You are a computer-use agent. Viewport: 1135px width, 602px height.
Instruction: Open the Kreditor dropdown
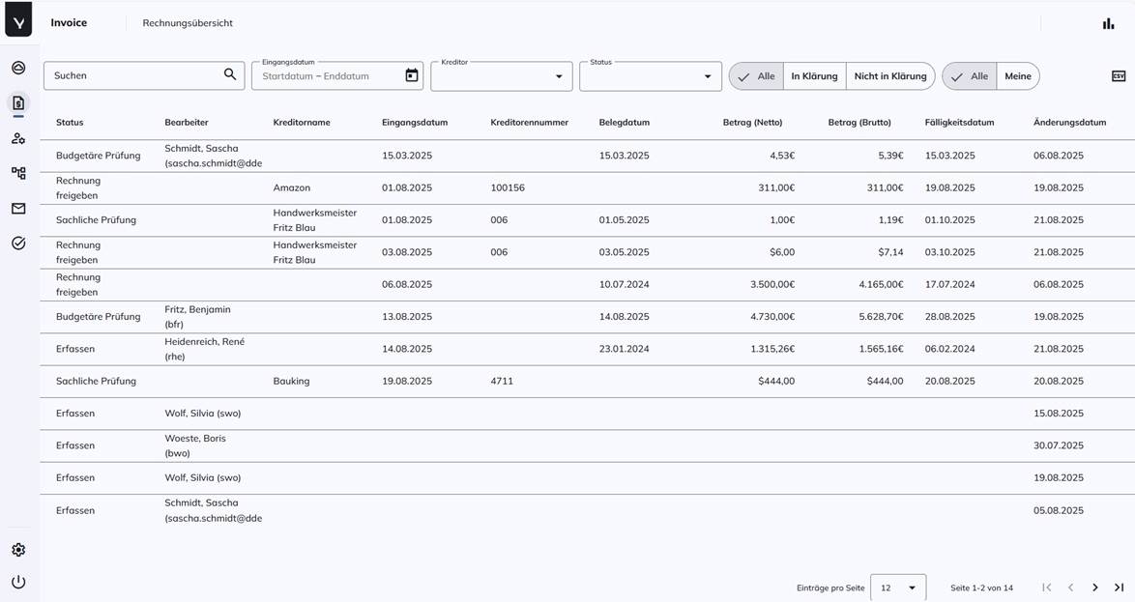(x=502, y=76)
